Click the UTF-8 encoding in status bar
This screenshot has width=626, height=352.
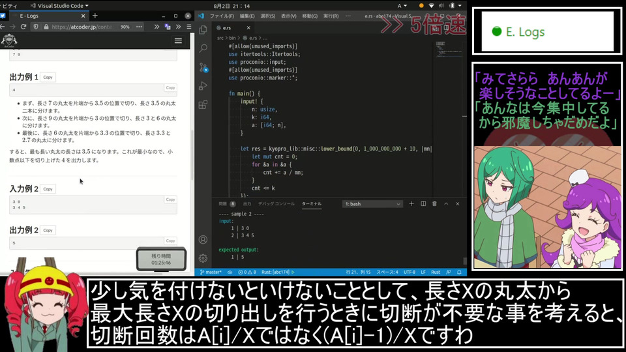pyautogui.click(x=410, y=272)
